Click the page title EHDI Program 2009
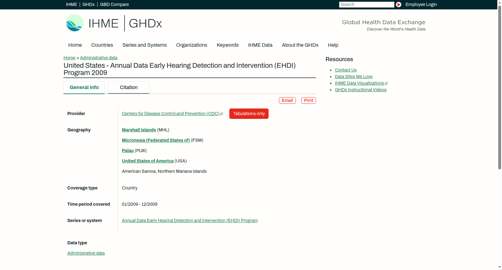 [179, 69]
